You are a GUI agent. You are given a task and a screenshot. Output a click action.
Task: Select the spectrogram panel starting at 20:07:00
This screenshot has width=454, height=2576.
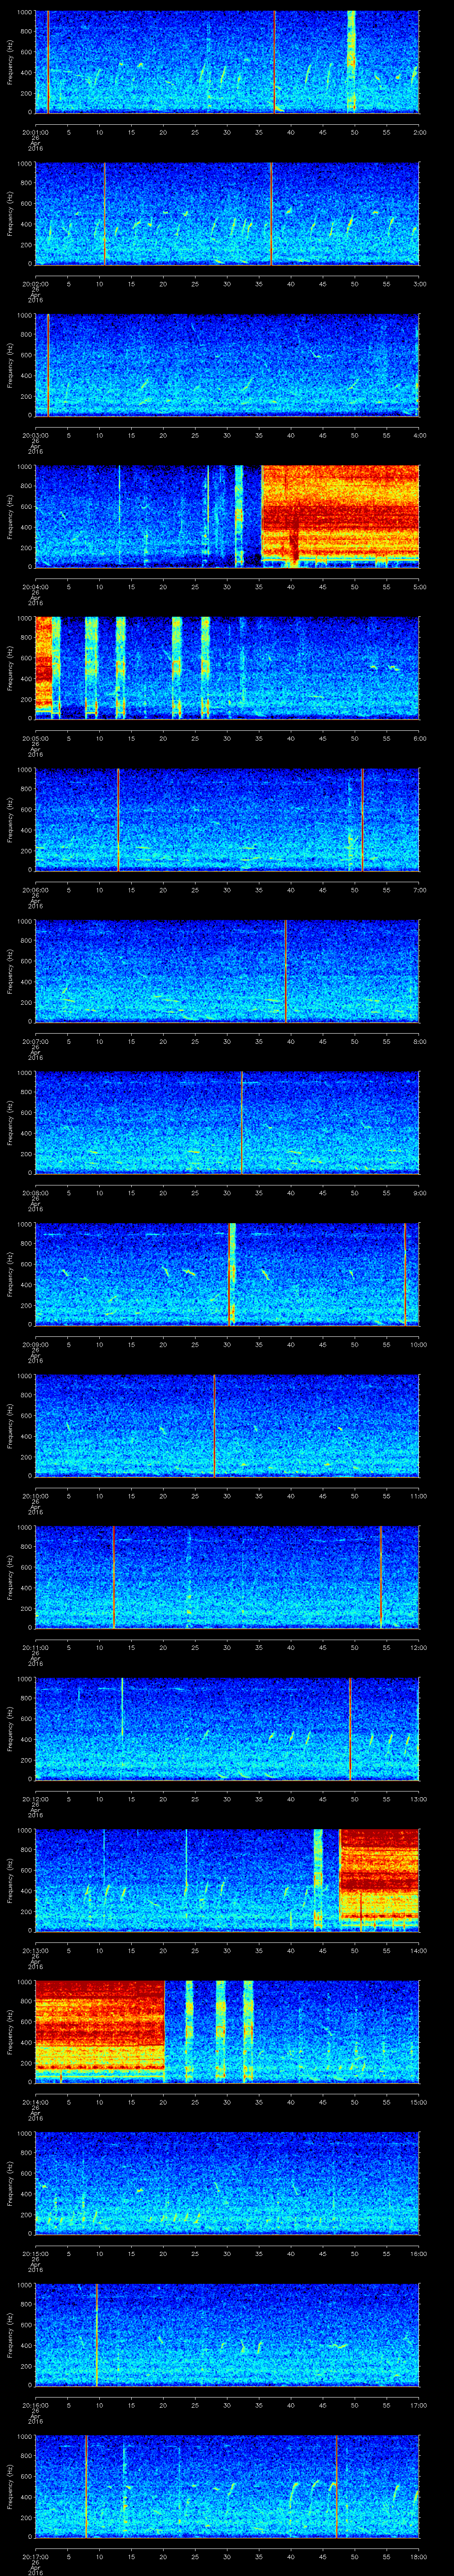[227, 971]
